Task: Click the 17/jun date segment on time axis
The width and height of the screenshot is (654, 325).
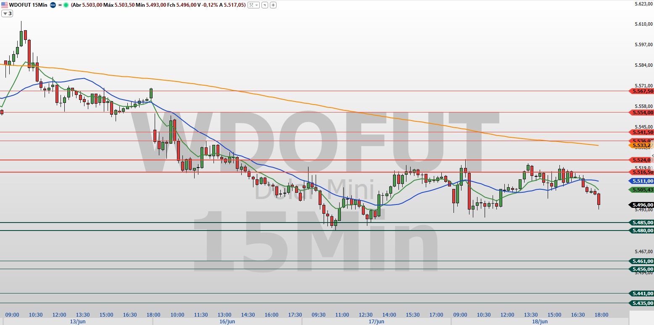Action: pyautogui.click(x=376, y=321)
